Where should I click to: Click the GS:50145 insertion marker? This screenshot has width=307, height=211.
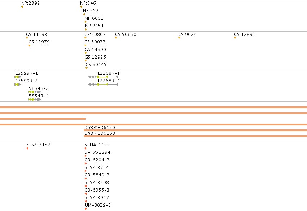click(87, 68)
